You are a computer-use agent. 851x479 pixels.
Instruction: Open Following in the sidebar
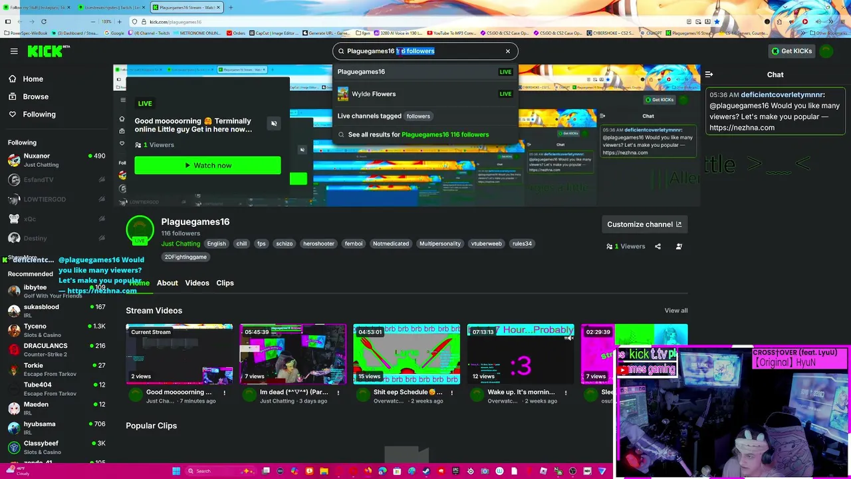tap(39, 114)
